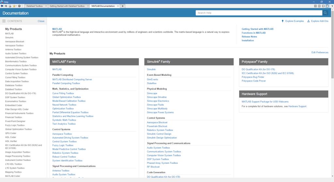Open the Stateflow link

coord(152,84)
